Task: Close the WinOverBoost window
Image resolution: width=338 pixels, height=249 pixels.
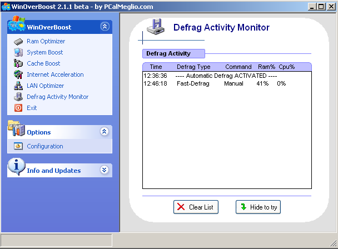Action: [x=331, y=7]
